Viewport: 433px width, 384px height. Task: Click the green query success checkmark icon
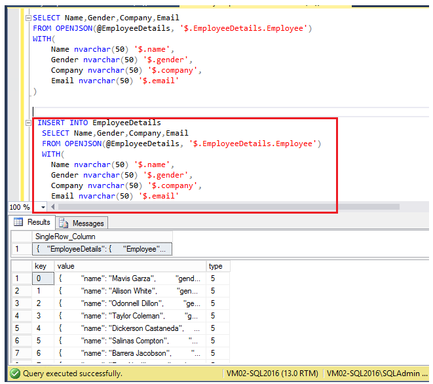point(15,374)
